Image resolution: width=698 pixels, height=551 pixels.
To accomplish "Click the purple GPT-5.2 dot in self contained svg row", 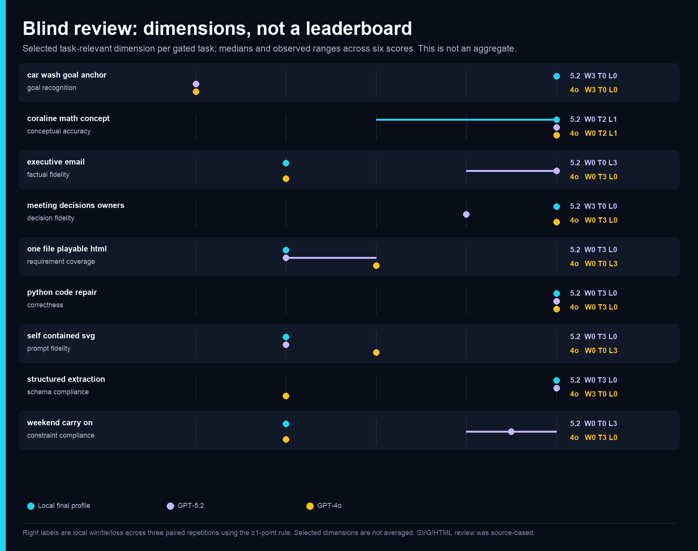I will [x=286, y=345].
